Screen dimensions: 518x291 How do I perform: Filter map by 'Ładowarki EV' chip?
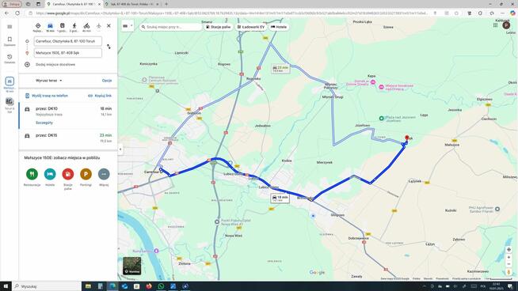point(251,27)
